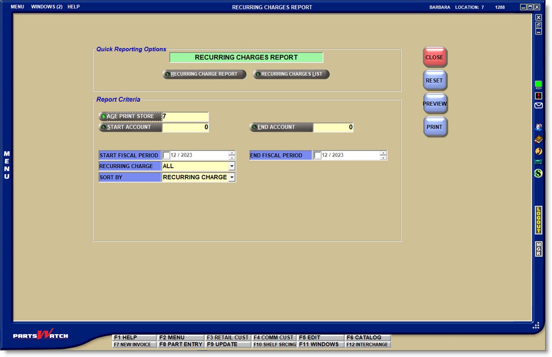The height and width of the screenshot is (357, 552).
Task: Open the HELP menu in top bar
Action: pos(74,7)
